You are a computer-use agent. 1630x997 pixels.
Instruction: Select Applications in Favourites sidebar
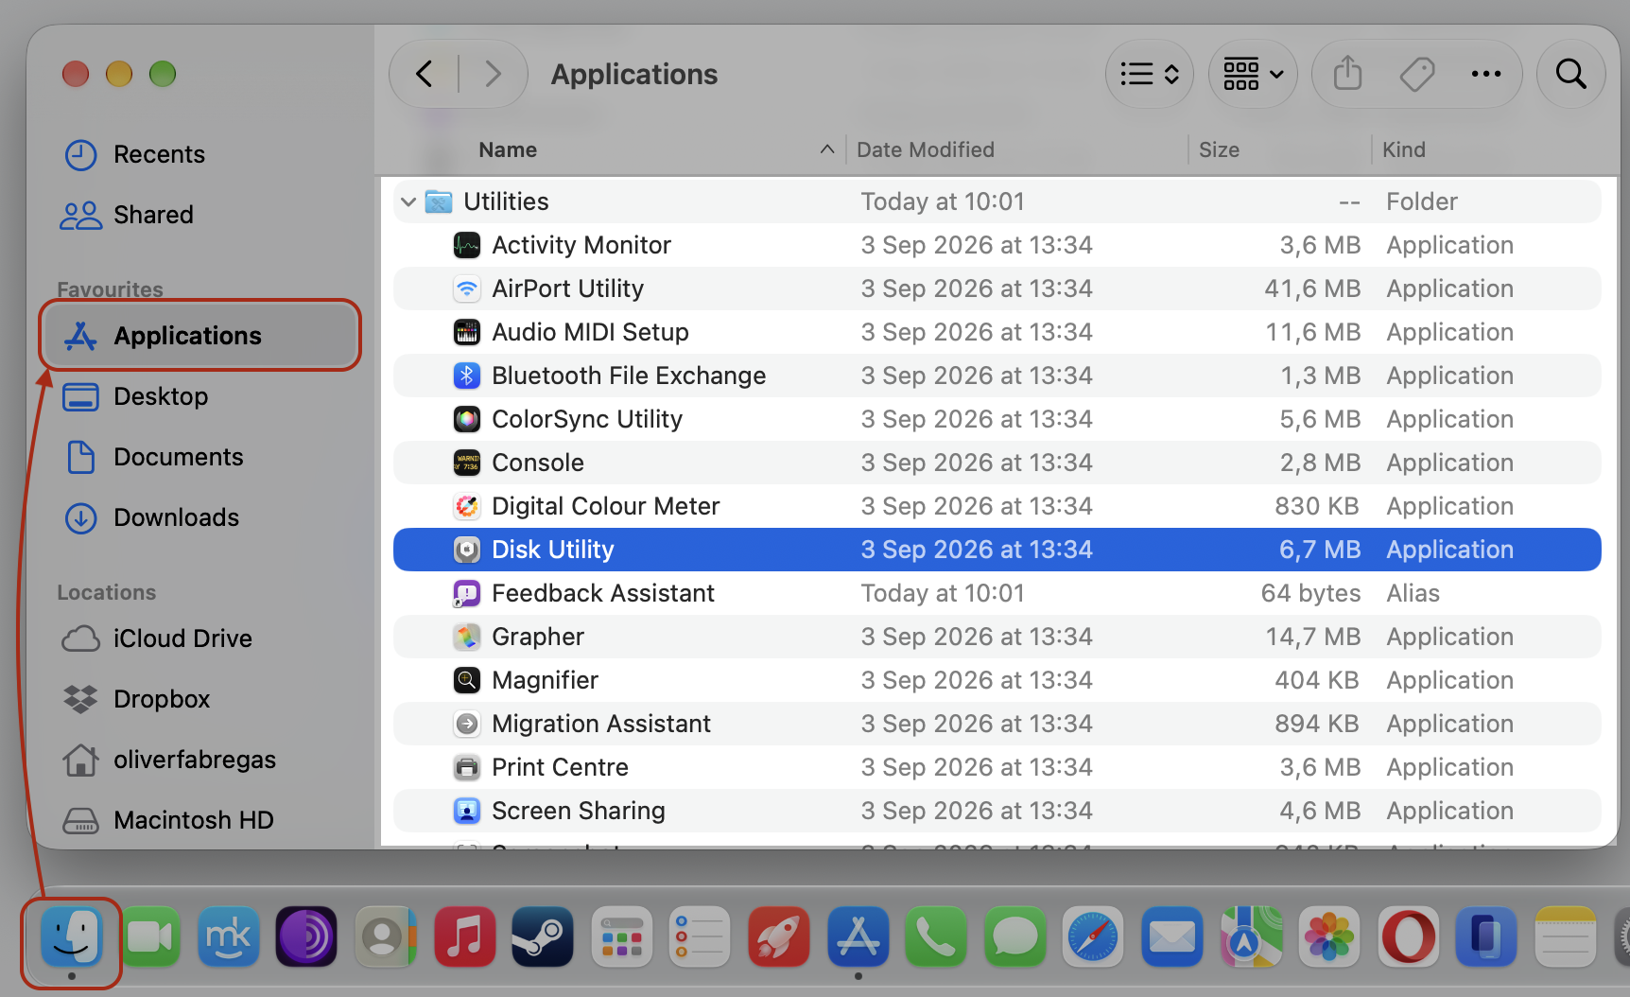click(x=199, y=336)
